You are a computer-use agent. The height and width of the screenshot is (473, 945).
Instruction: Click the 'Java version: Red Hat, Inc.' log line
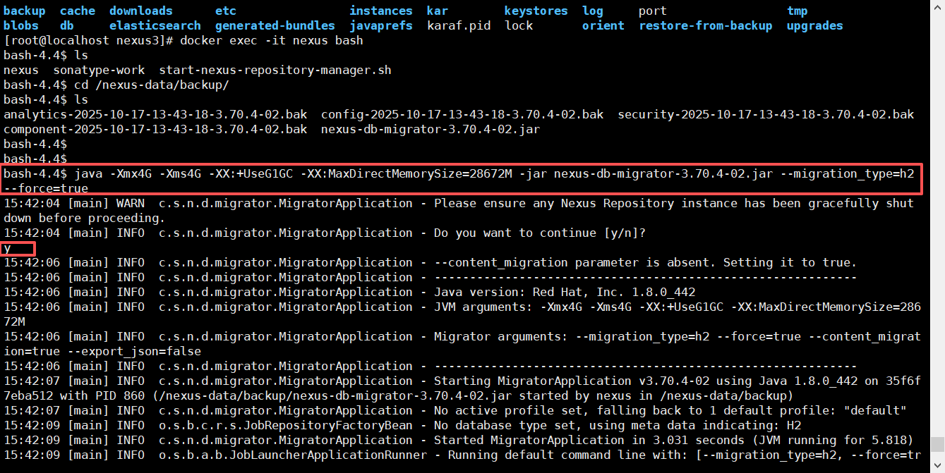click(565, 292)
